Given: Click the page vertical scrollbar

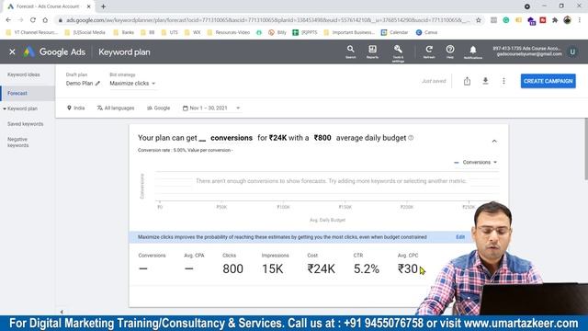Looking at the screenshot, I should click(585, 149).
